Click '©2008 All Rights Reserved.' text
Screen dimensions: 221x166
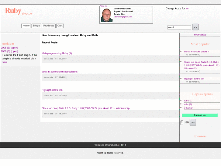coord(110,153)
